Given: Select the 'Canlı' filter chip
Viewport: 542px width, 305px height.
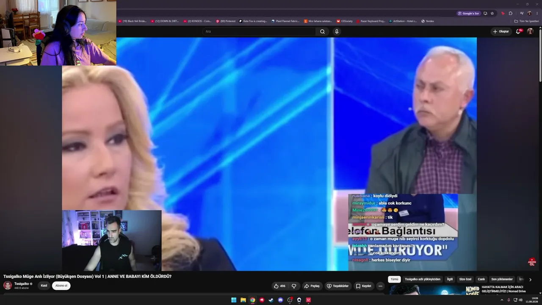Looking at the screenshot, I should (481, 280).
